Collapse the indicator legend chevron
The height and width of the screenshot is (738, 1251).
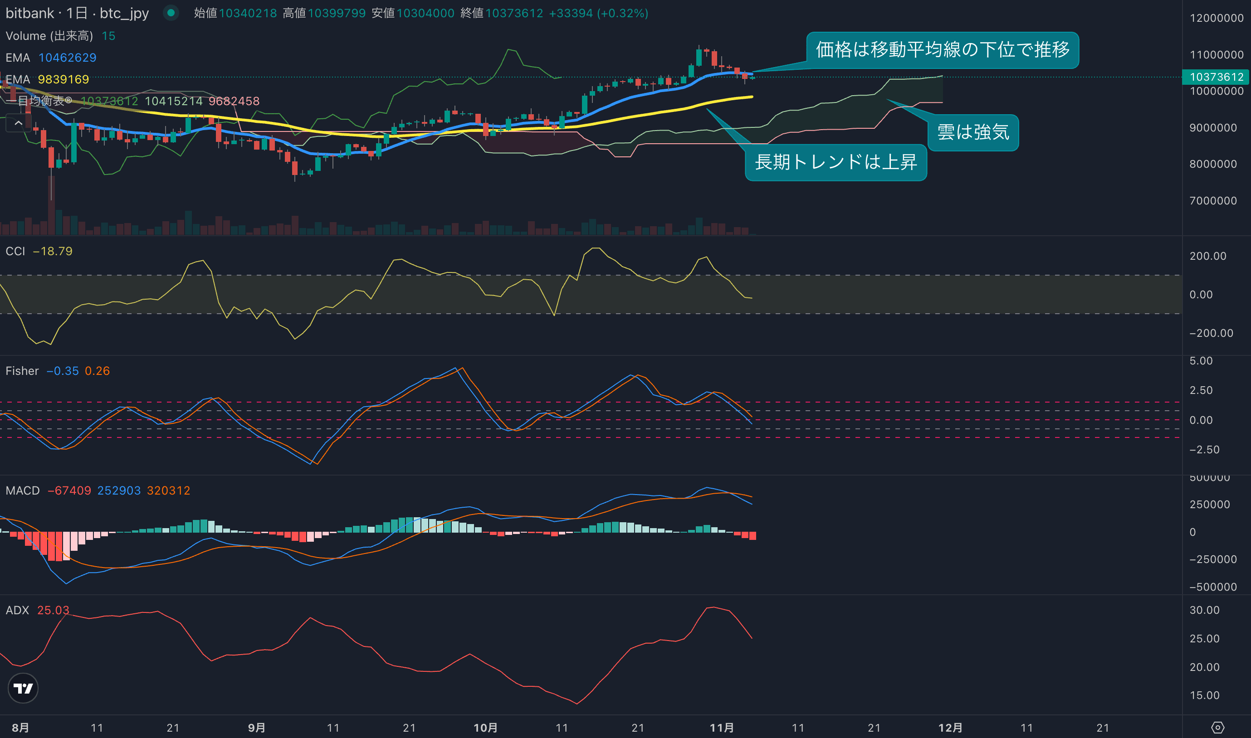coord(18,123)
